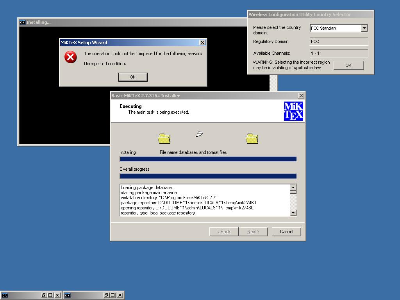
Task: Click the Wireless Configuration Utility title bar
Action: pos(311,14)
